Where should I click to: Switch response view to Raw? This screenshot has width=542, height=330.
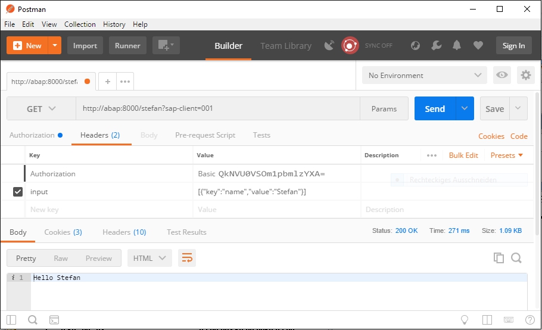tap(61, 258)
